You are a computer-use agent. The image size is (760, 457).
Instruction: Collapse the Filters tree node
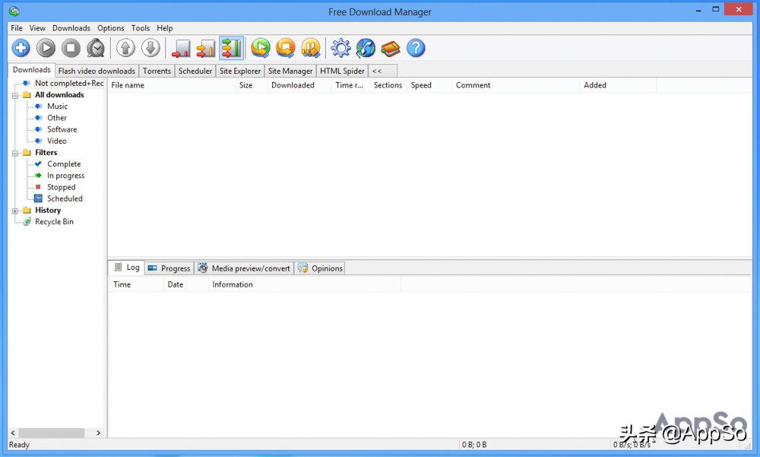pyautogui.click(x=15, y=153)
